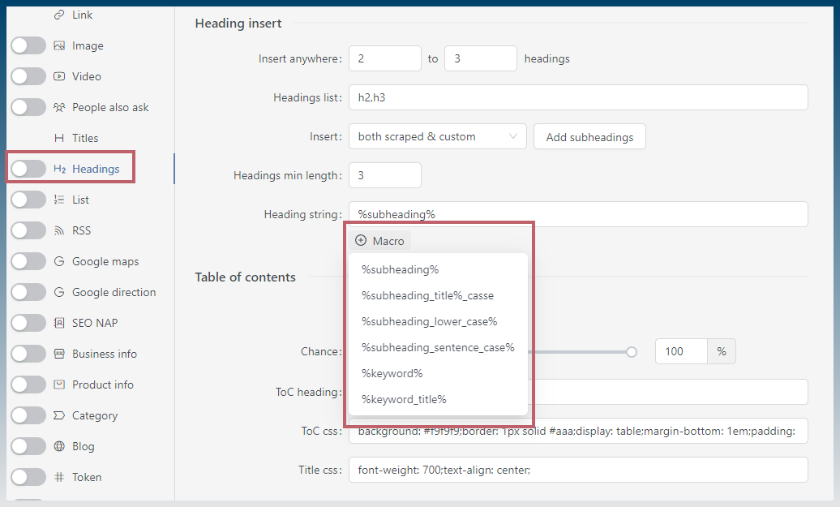This screenshot has width=840, height=507.
Task: Pick %subheading_lower_case% macro entry
Action: [438, 321]
